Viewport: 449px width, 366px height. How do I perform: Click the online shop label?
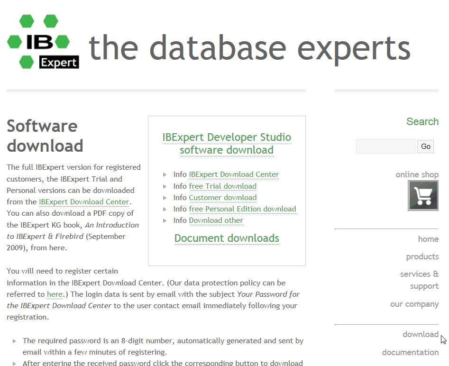(417, 174)
